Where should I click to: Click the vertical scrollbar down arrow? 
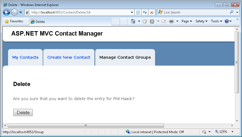click(x=237, y=121)
